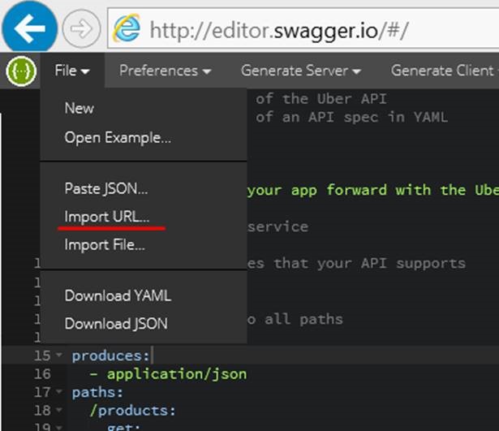This screenshot has width=499, height=431.
Task: Choose Paste JSON... from File menu
Action: [x=106, y=188]
